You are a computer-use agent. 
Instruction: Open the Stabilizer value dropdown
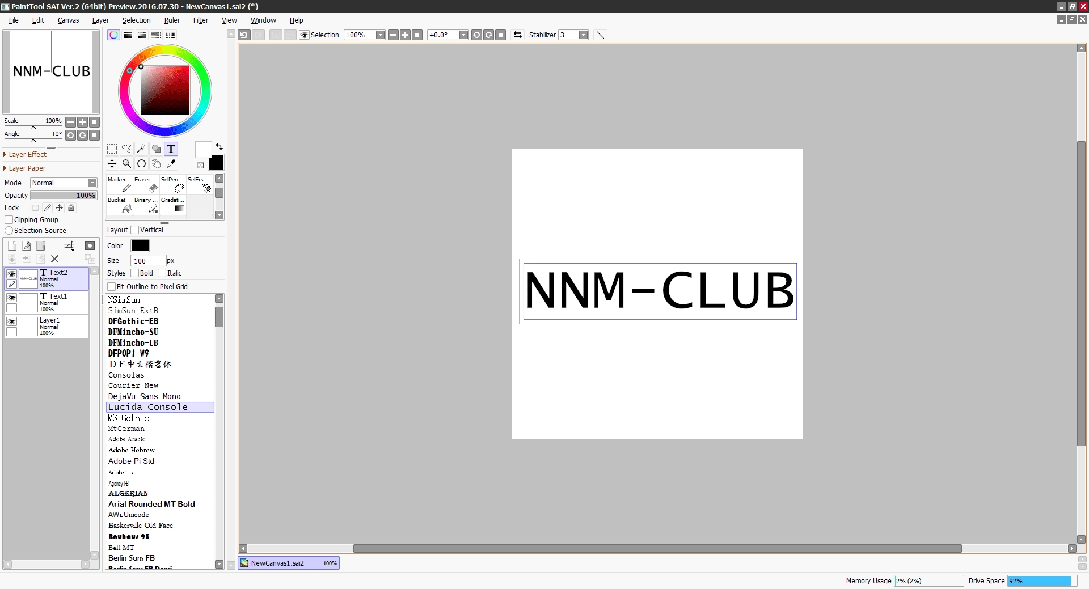pyautogui.click(x=583, y=35)
